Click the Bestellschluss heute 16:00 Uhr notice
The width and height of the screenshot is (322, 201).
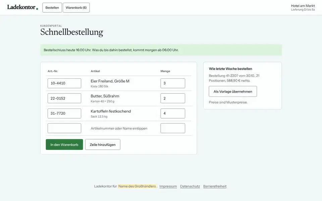point(161,50)
